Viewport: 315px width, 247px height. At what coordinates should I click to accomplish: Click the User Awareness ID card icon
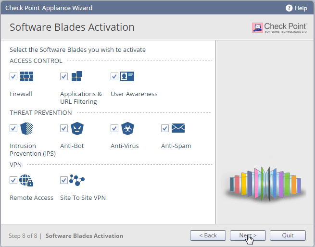127,76
